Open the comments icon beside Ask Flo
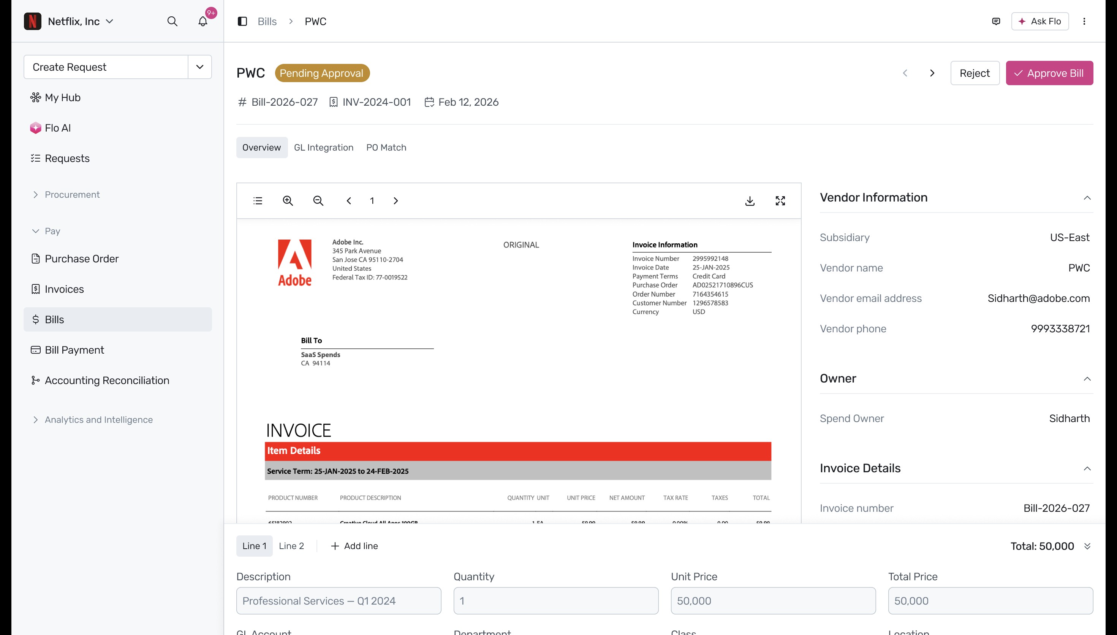 tap(996, 21)
